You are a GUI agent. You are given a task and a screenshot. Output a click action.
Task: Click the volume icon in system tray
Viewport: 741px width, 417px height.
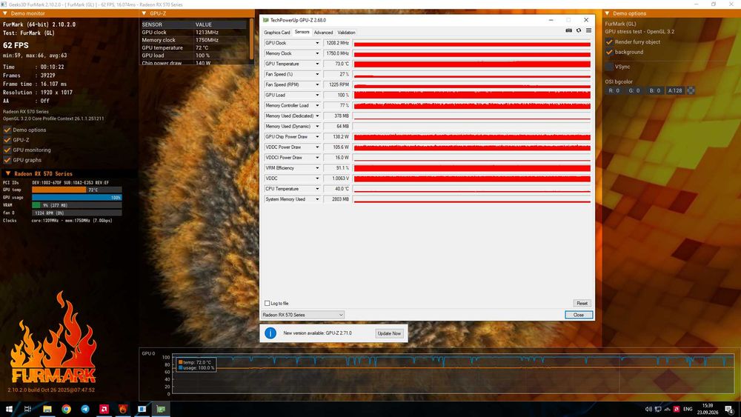648,409
